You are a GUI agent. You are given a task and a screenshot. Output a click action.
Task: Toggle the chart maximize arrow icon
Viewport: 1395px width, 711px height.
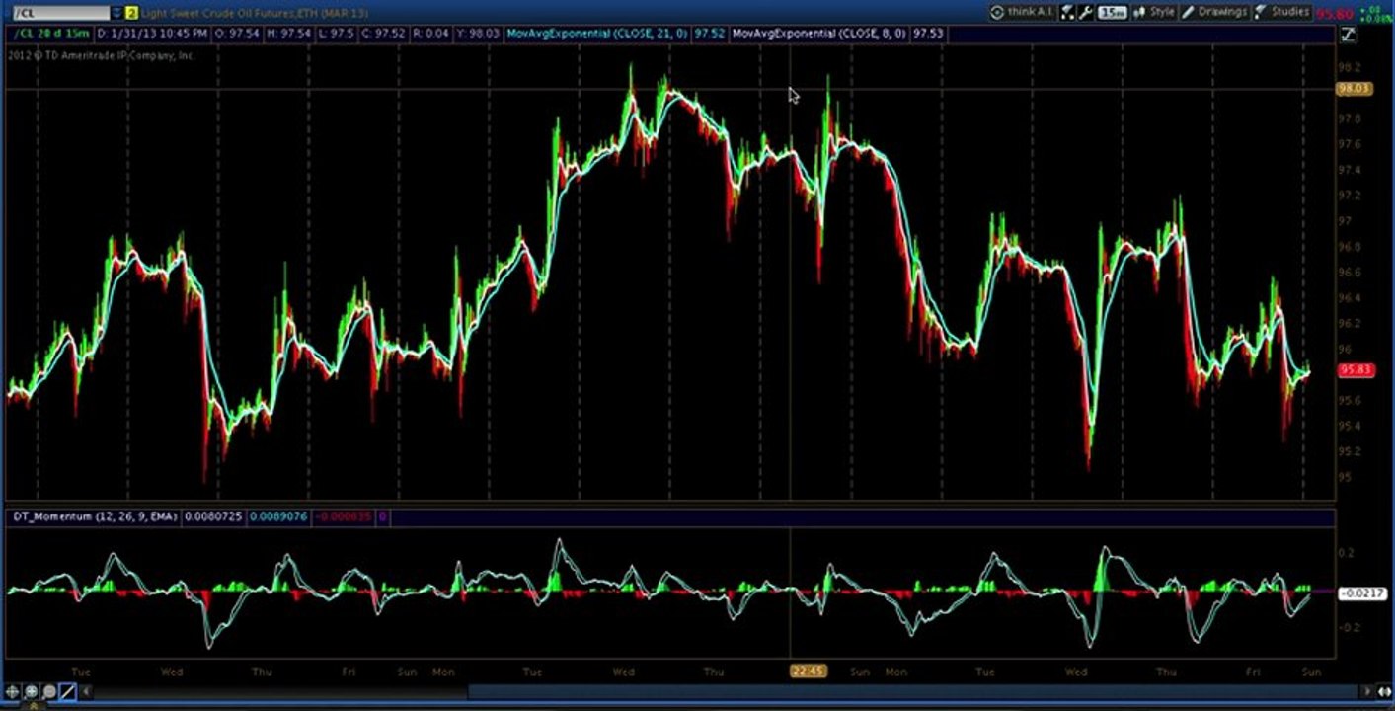point(1348,34)
